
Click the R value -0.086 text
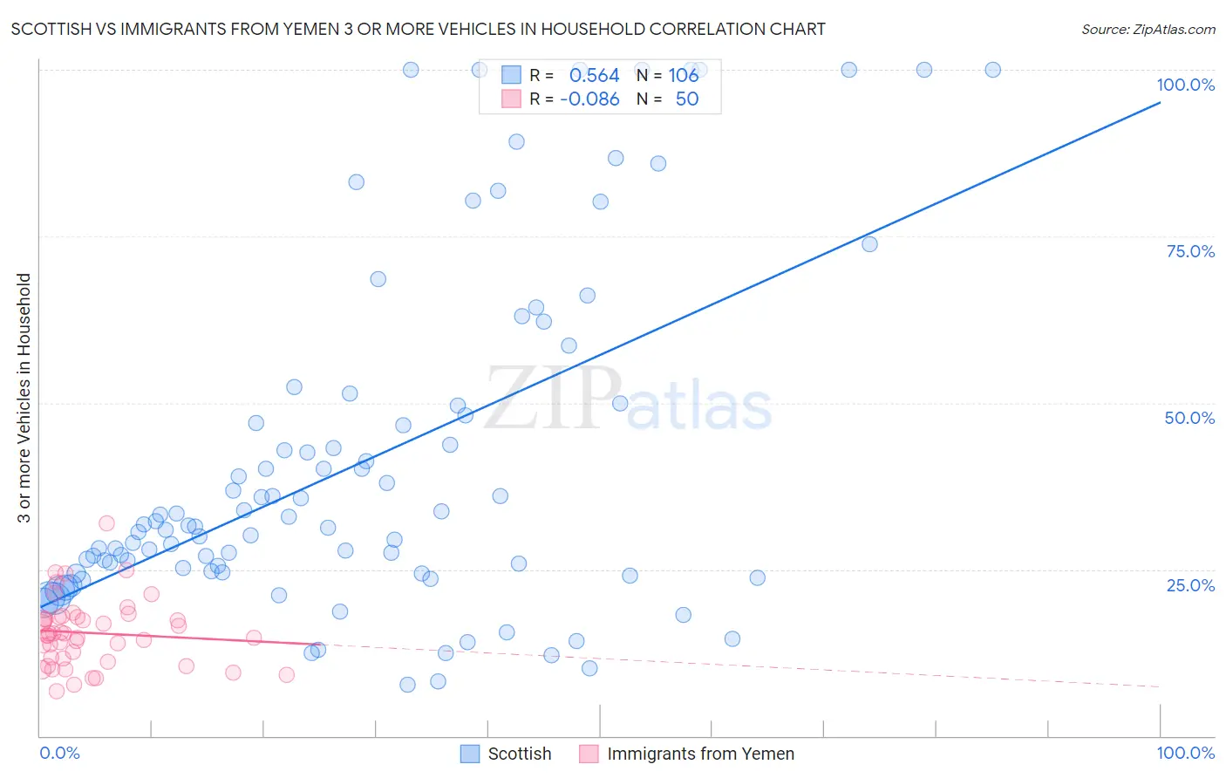point(589,99)
